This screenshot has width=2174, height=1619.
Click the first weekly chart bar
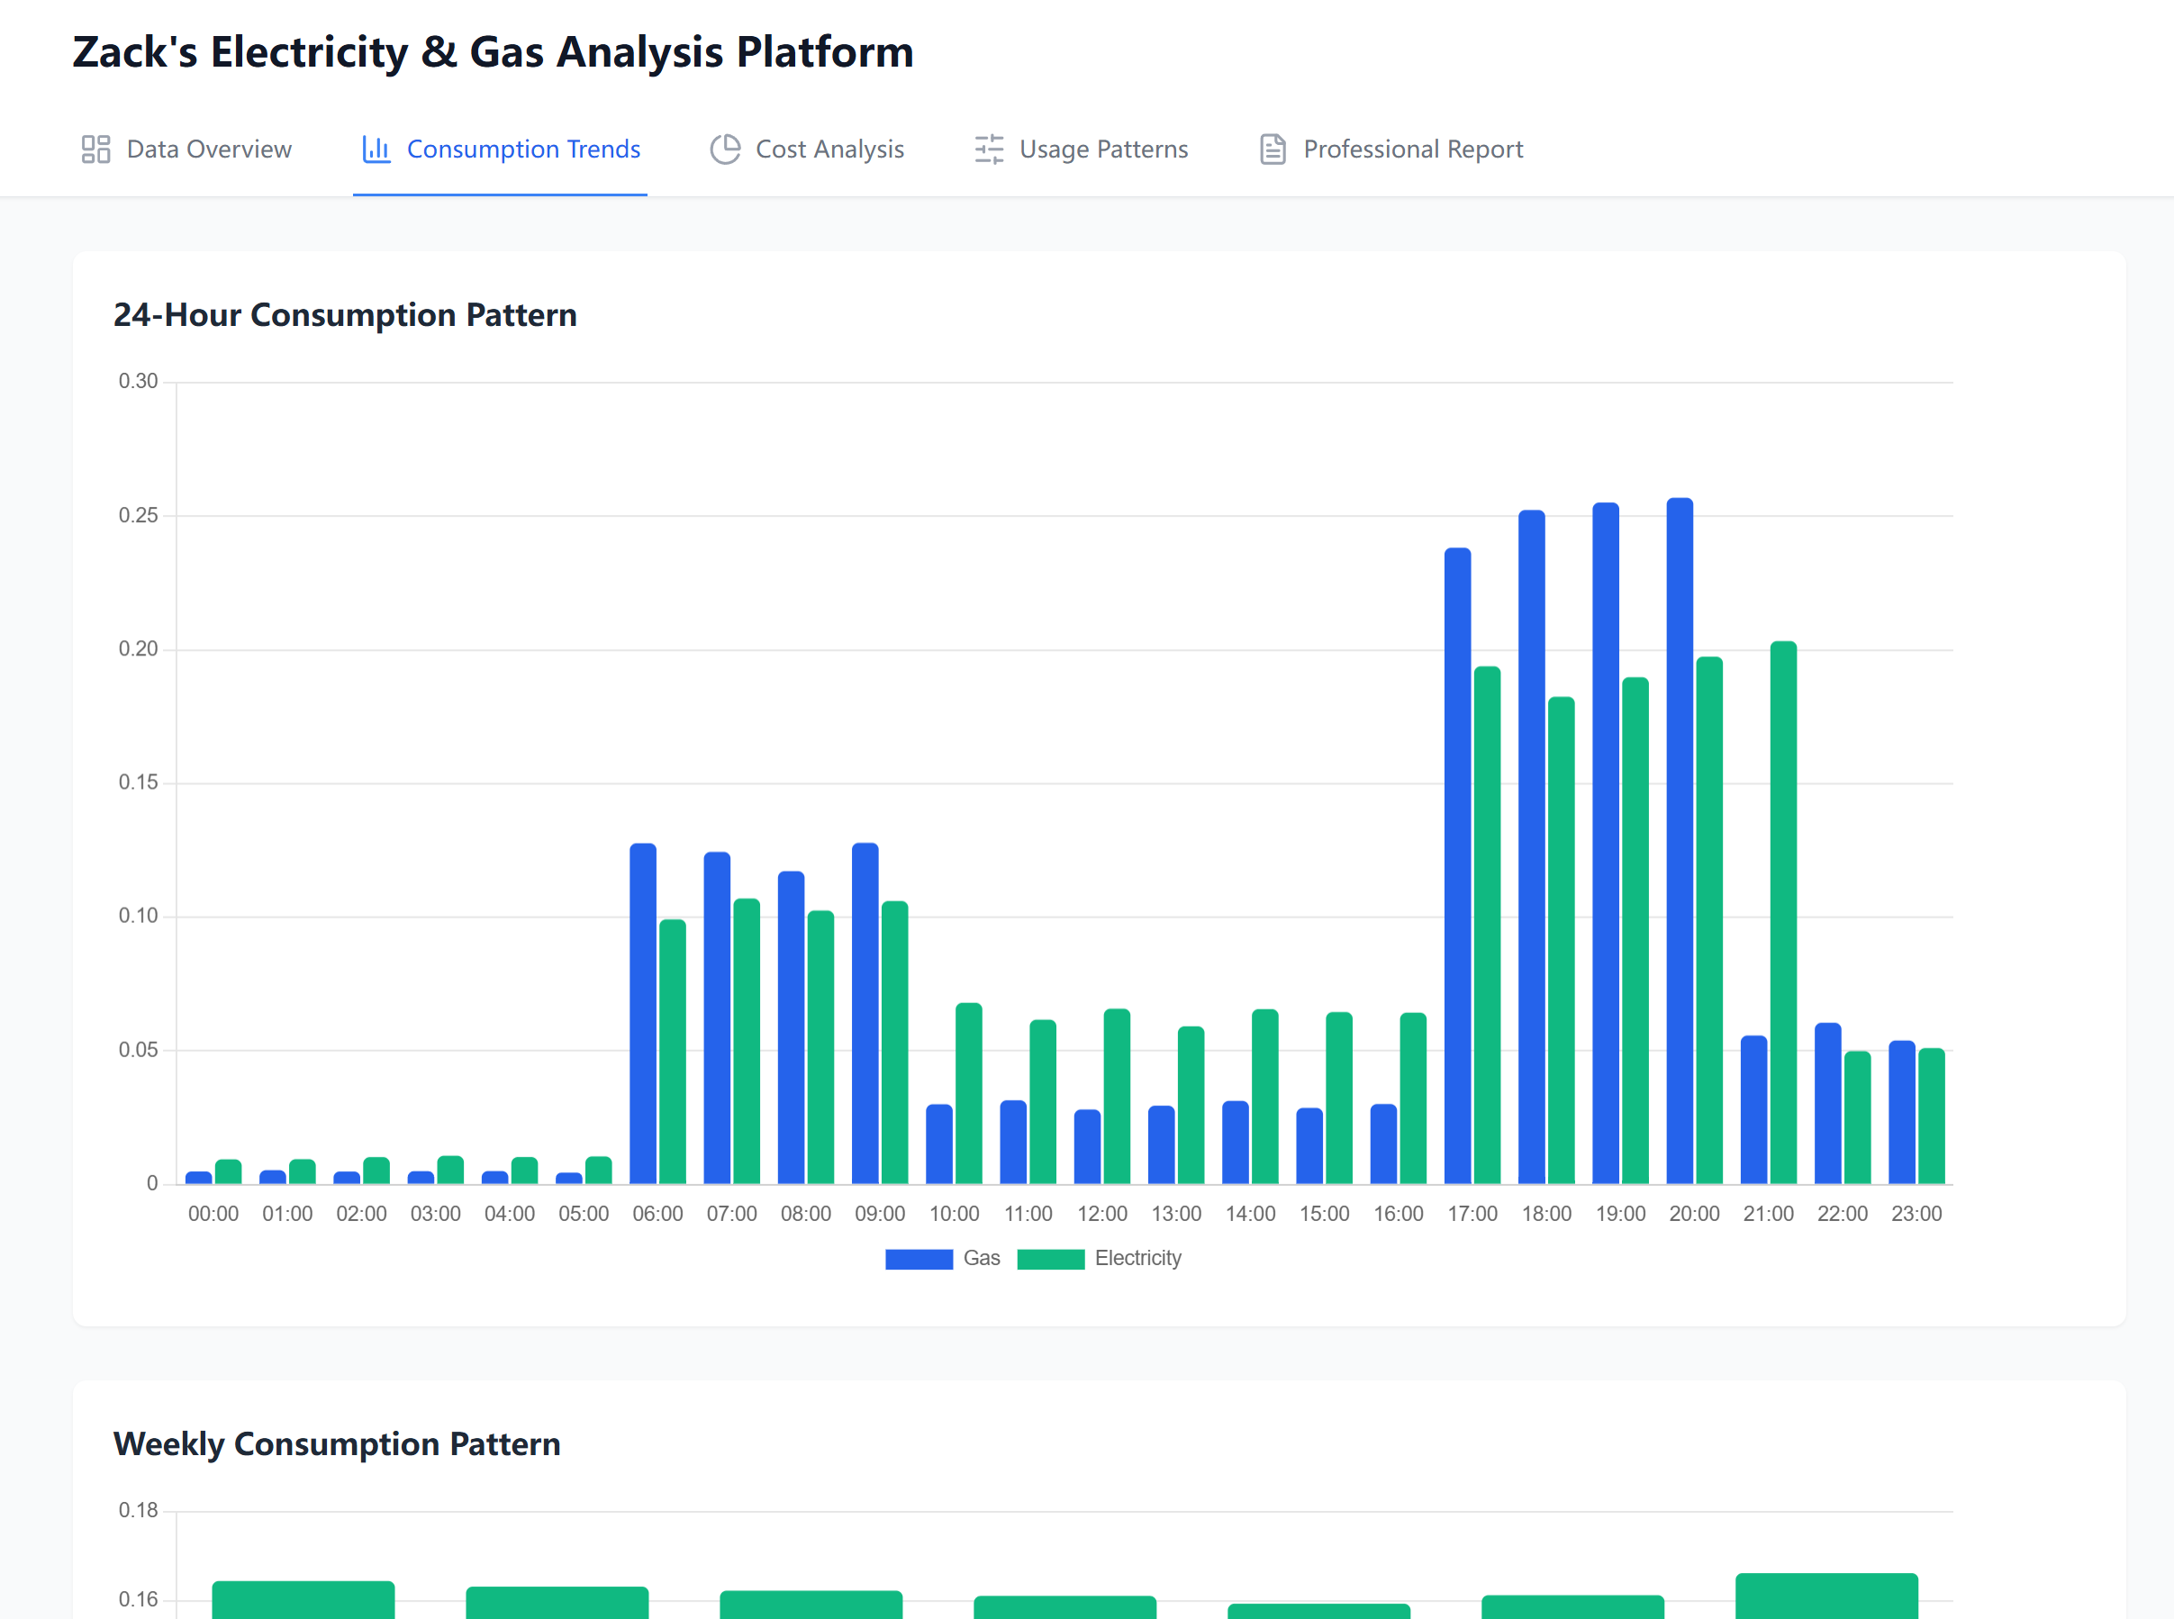point(303,1599)
